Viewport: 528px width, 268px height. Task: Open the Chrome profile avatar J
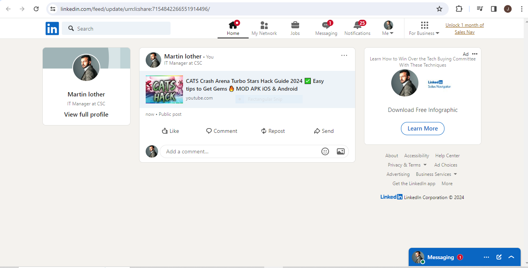click(508, 9)
